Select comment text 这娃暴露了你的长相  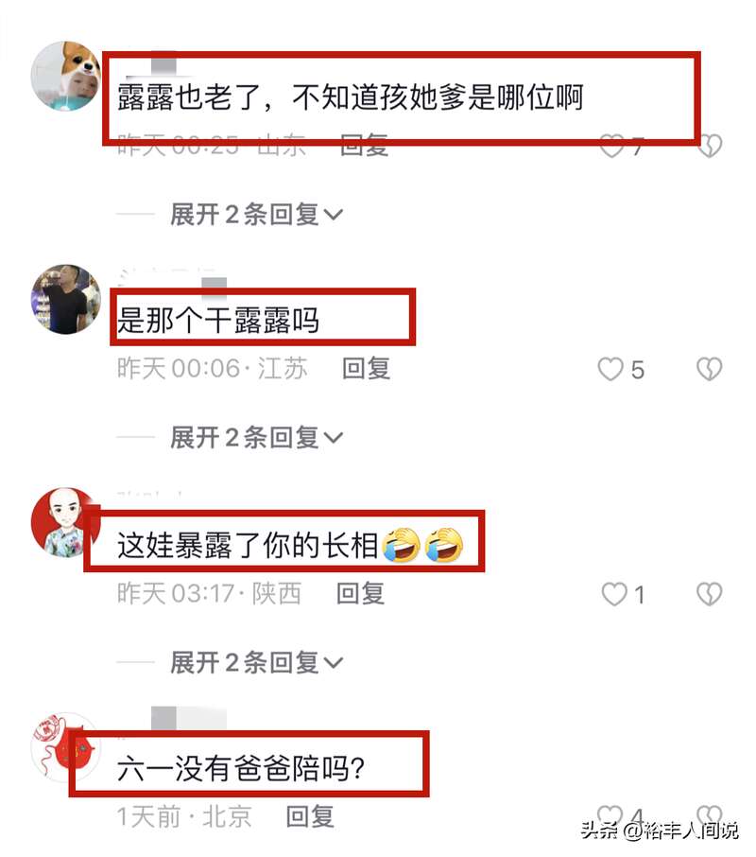point(248,546)
